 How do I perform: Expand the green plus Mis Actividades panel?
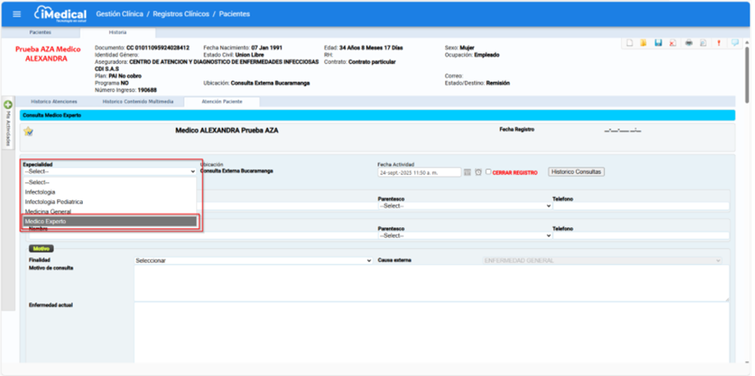8,105
